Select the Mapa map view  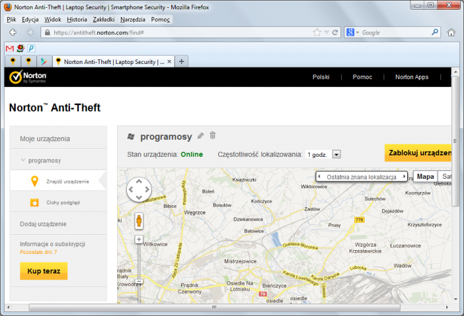pyautogui.click(x=425, y=176)
